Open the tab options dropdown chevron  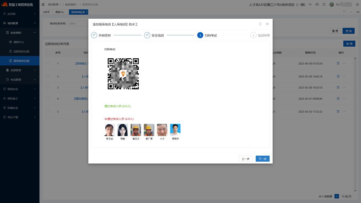[x=351, y=12]
